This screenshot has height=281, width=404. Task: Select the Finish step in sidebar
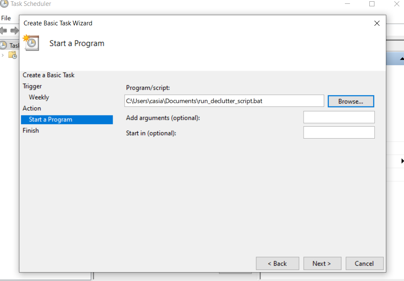[31, 131]
